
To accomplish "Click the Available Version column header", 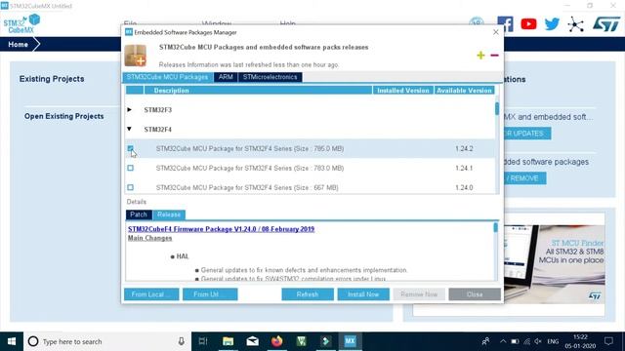I will (464, 91).
